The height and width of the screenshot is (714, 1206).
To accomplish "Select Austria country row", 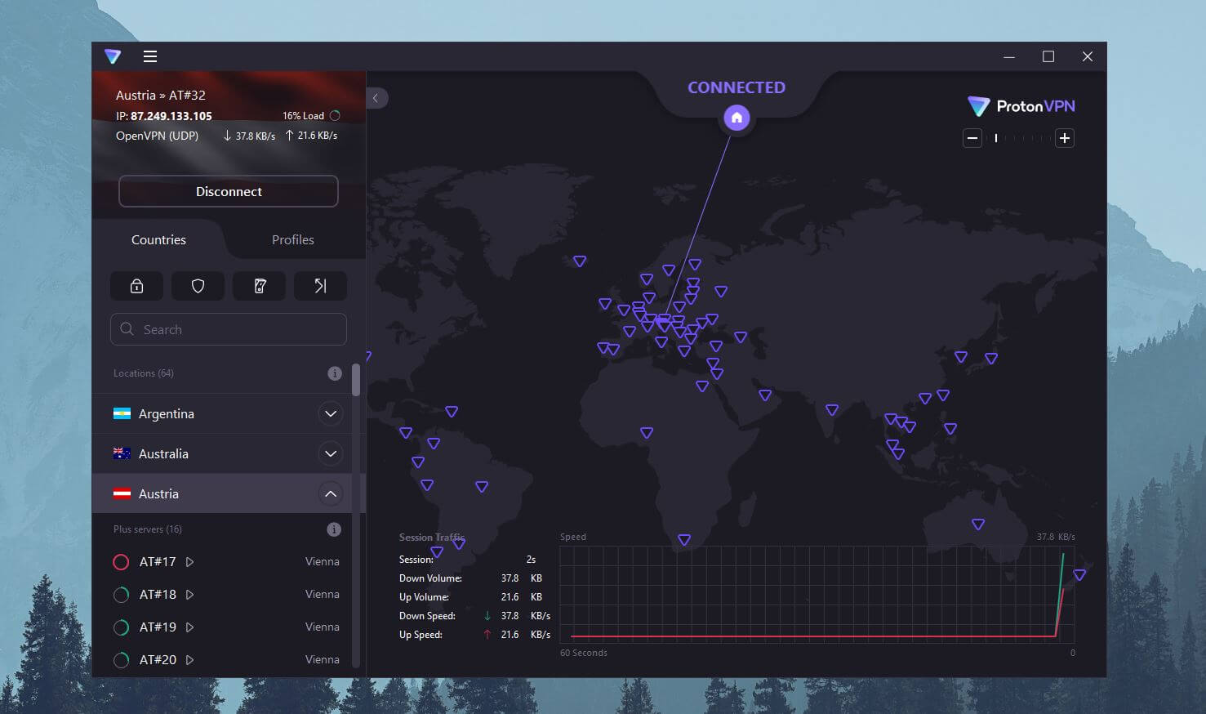I will [222, 493].
